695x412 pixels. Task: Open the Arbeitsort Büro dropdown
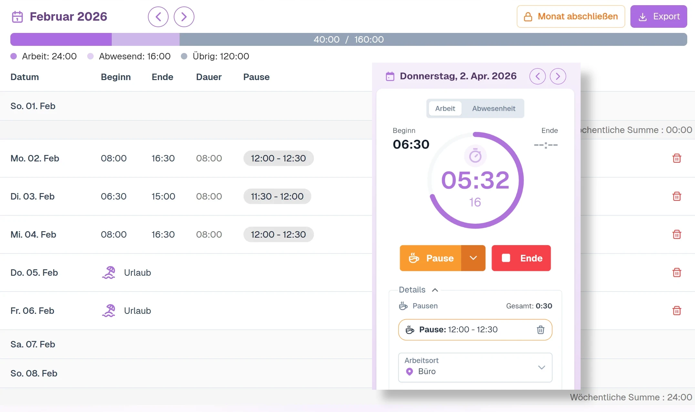click(475, 367)
